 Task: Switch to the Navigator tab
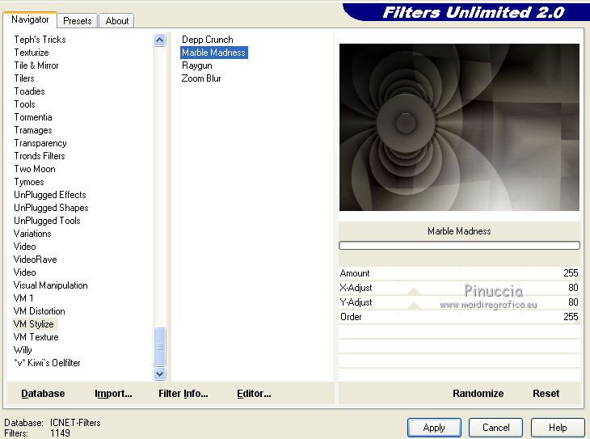point(30,19)
